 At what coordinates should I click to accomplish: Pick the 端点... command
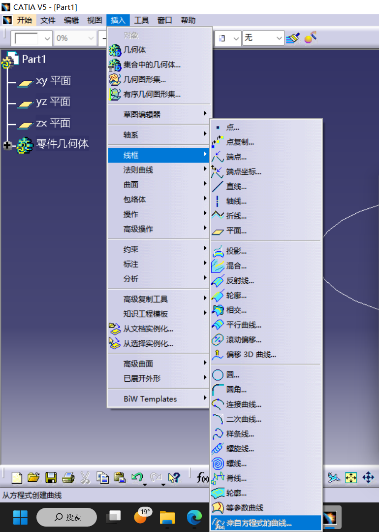tap(266, 157)
